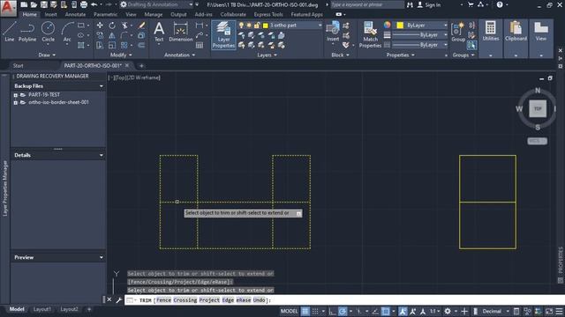
Task: Expand PART-19-TEST backup tree node
Action: click(x=16, y=95)
